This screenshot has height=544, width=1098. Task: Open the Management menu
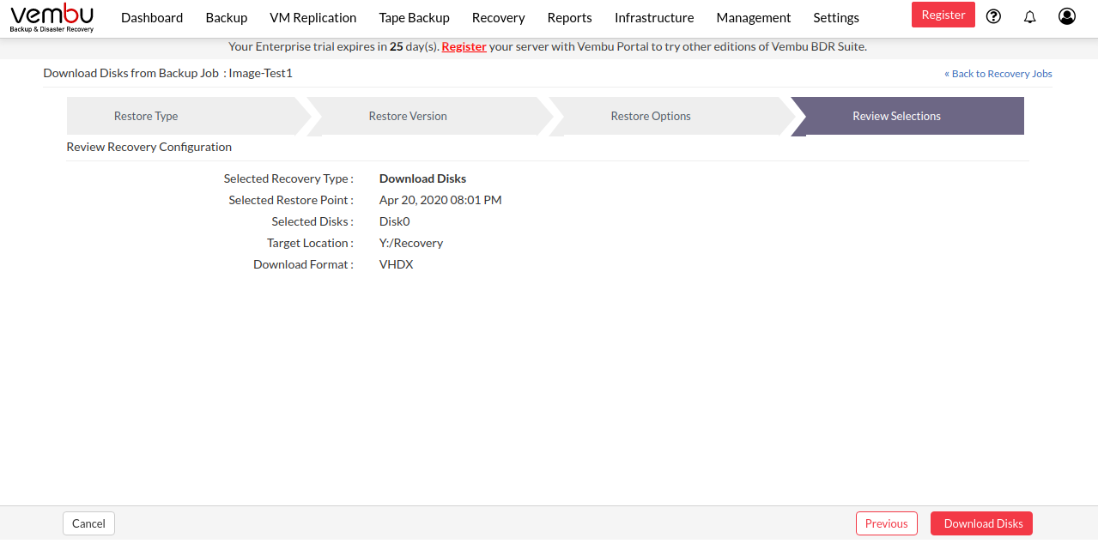[754, 17]
